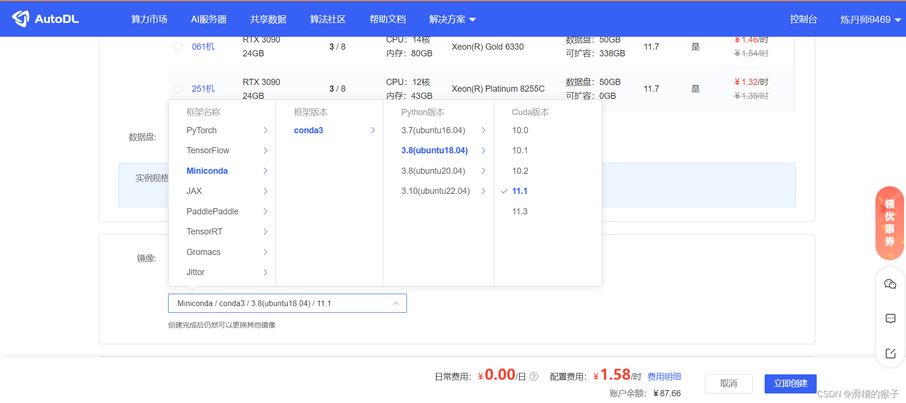Select radio button for 061机
906x403 pixels.
[178, 47]
